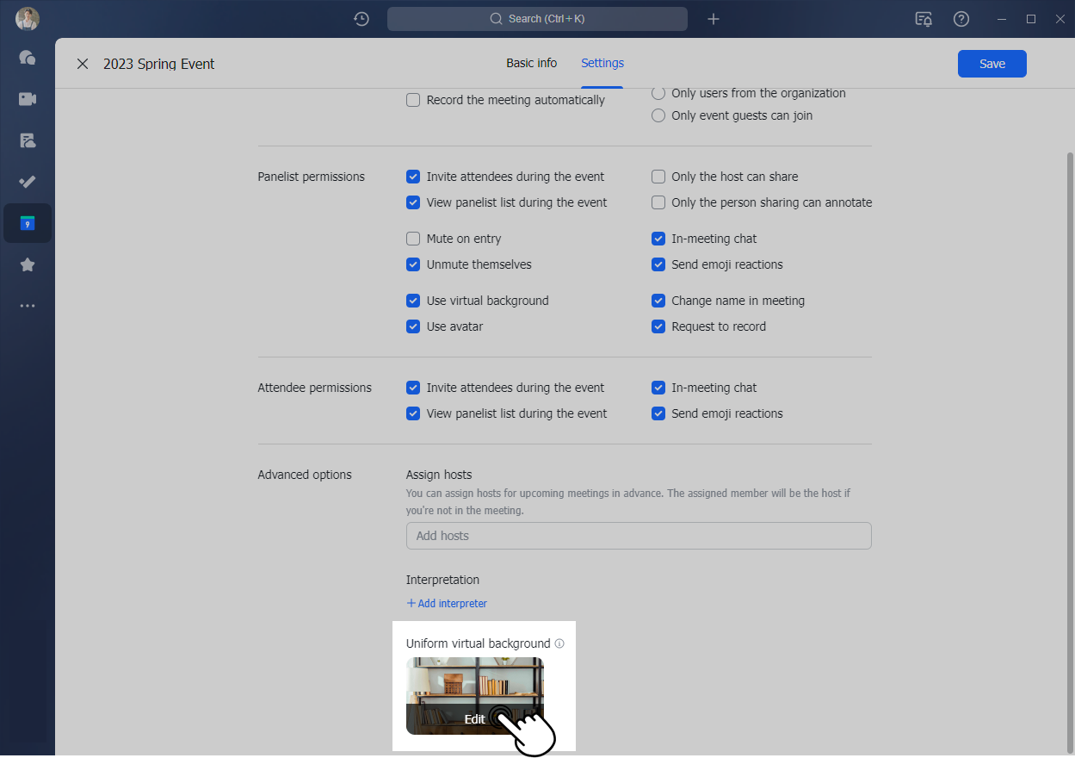Open the Messages panel in the sidebar
The image size is (1075, 758).
pos(27,58)
